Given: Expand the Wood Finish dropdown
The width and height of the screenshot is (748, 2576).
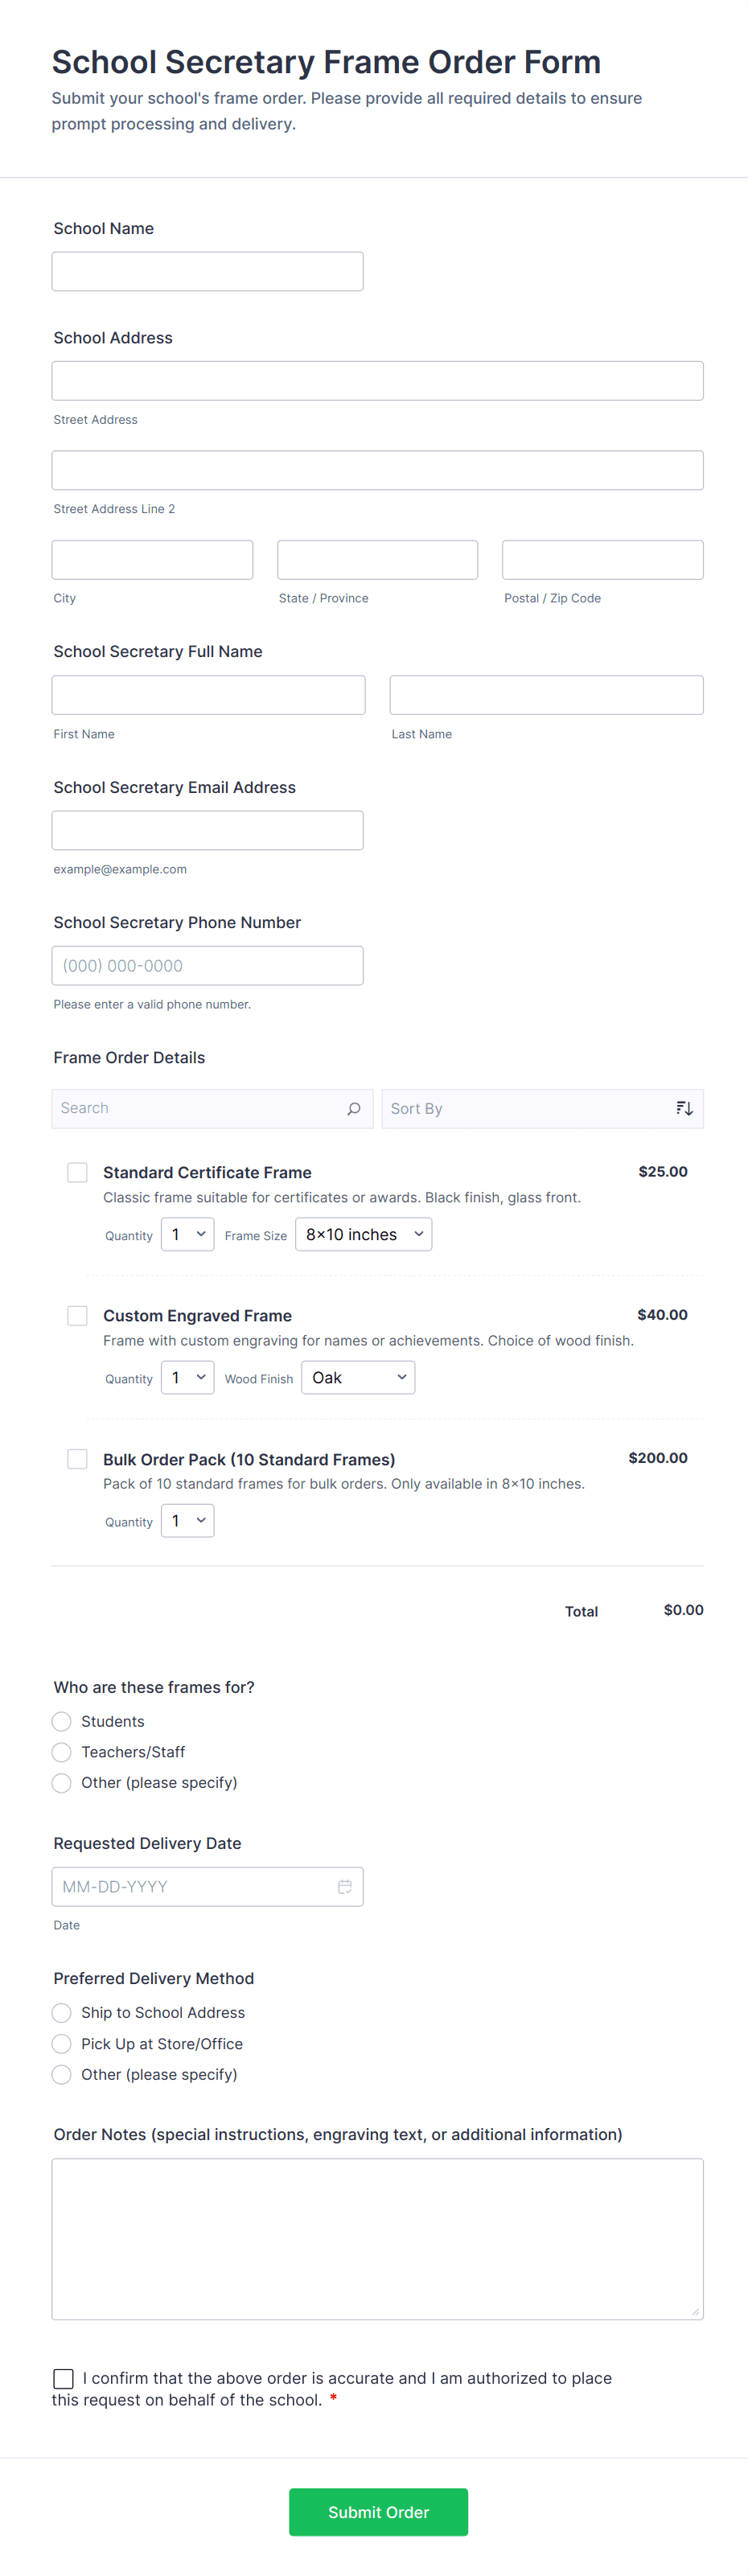Looking at the screenshot, I should (358, 1378).
